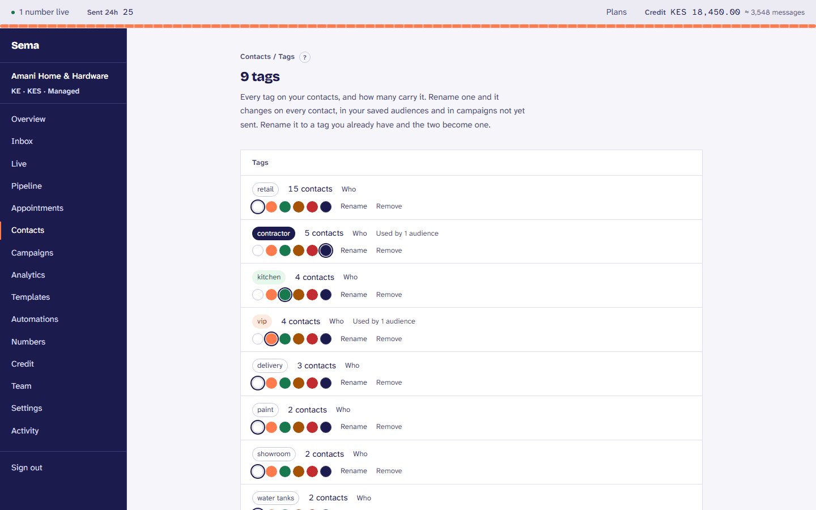Open 'Used by 1 audience' for vip
Screen dimensions: 816x510
tap(384, 321)
